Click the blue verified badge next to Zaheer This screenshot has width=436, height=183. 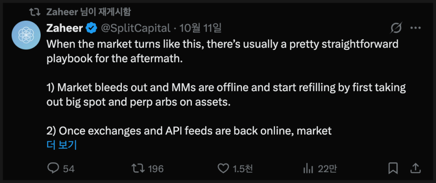coord(91,28)
